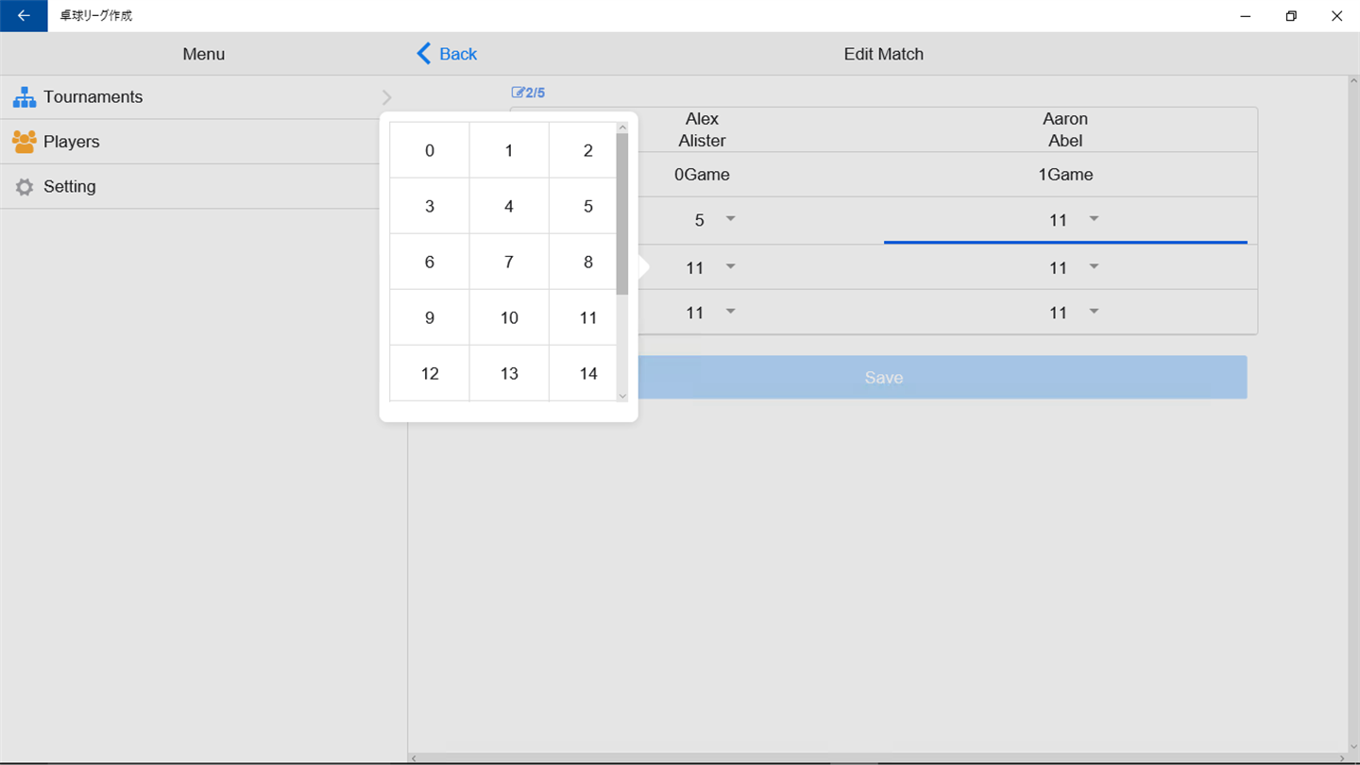Click the Tournaments bracket icon

(x=25, y=97)
